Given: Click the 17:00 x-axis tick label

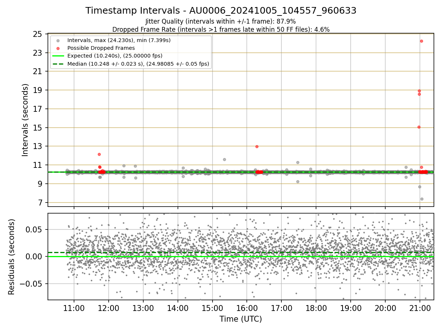Looking at the screenshot, I should [281, 309].
